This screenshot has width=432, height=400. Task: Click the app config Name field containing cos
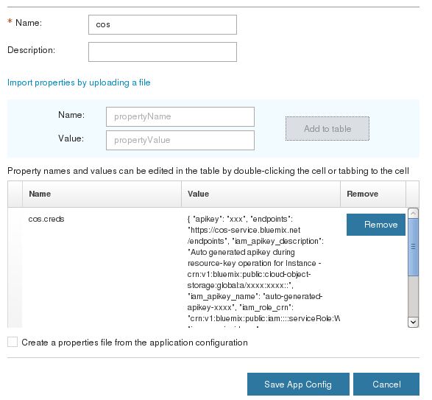click(x=162, y=25)
